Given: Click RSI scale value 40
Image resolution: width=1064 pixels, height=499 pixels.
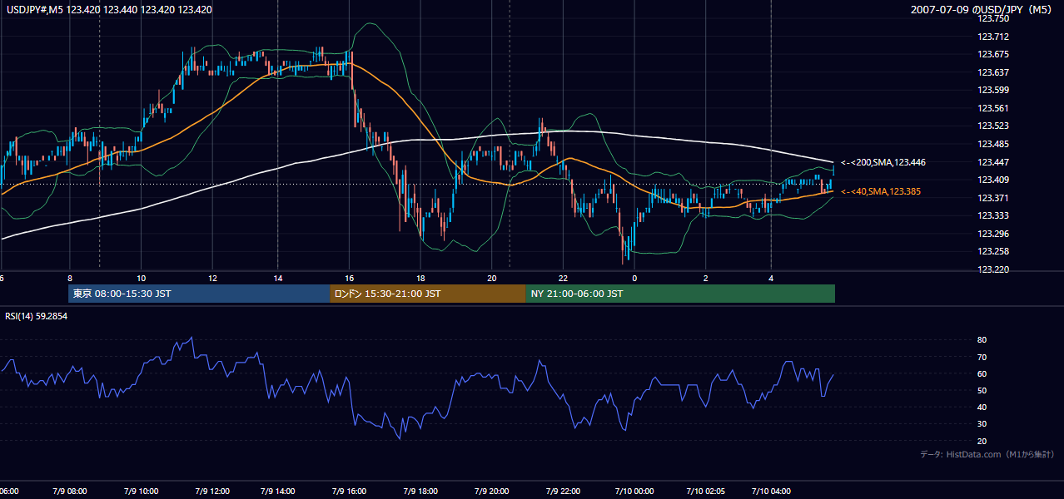Looking at the screenshot, I should tap(982, 407).
